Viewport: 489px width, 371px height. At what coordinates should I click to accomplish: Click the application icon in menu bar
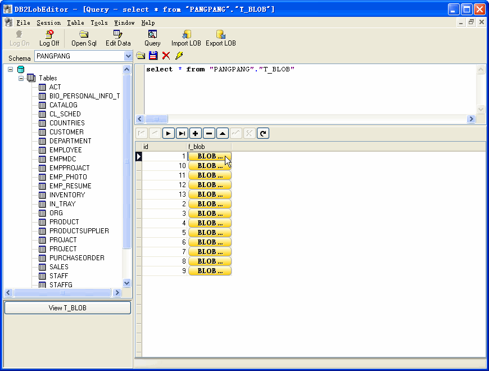(9, 22)
